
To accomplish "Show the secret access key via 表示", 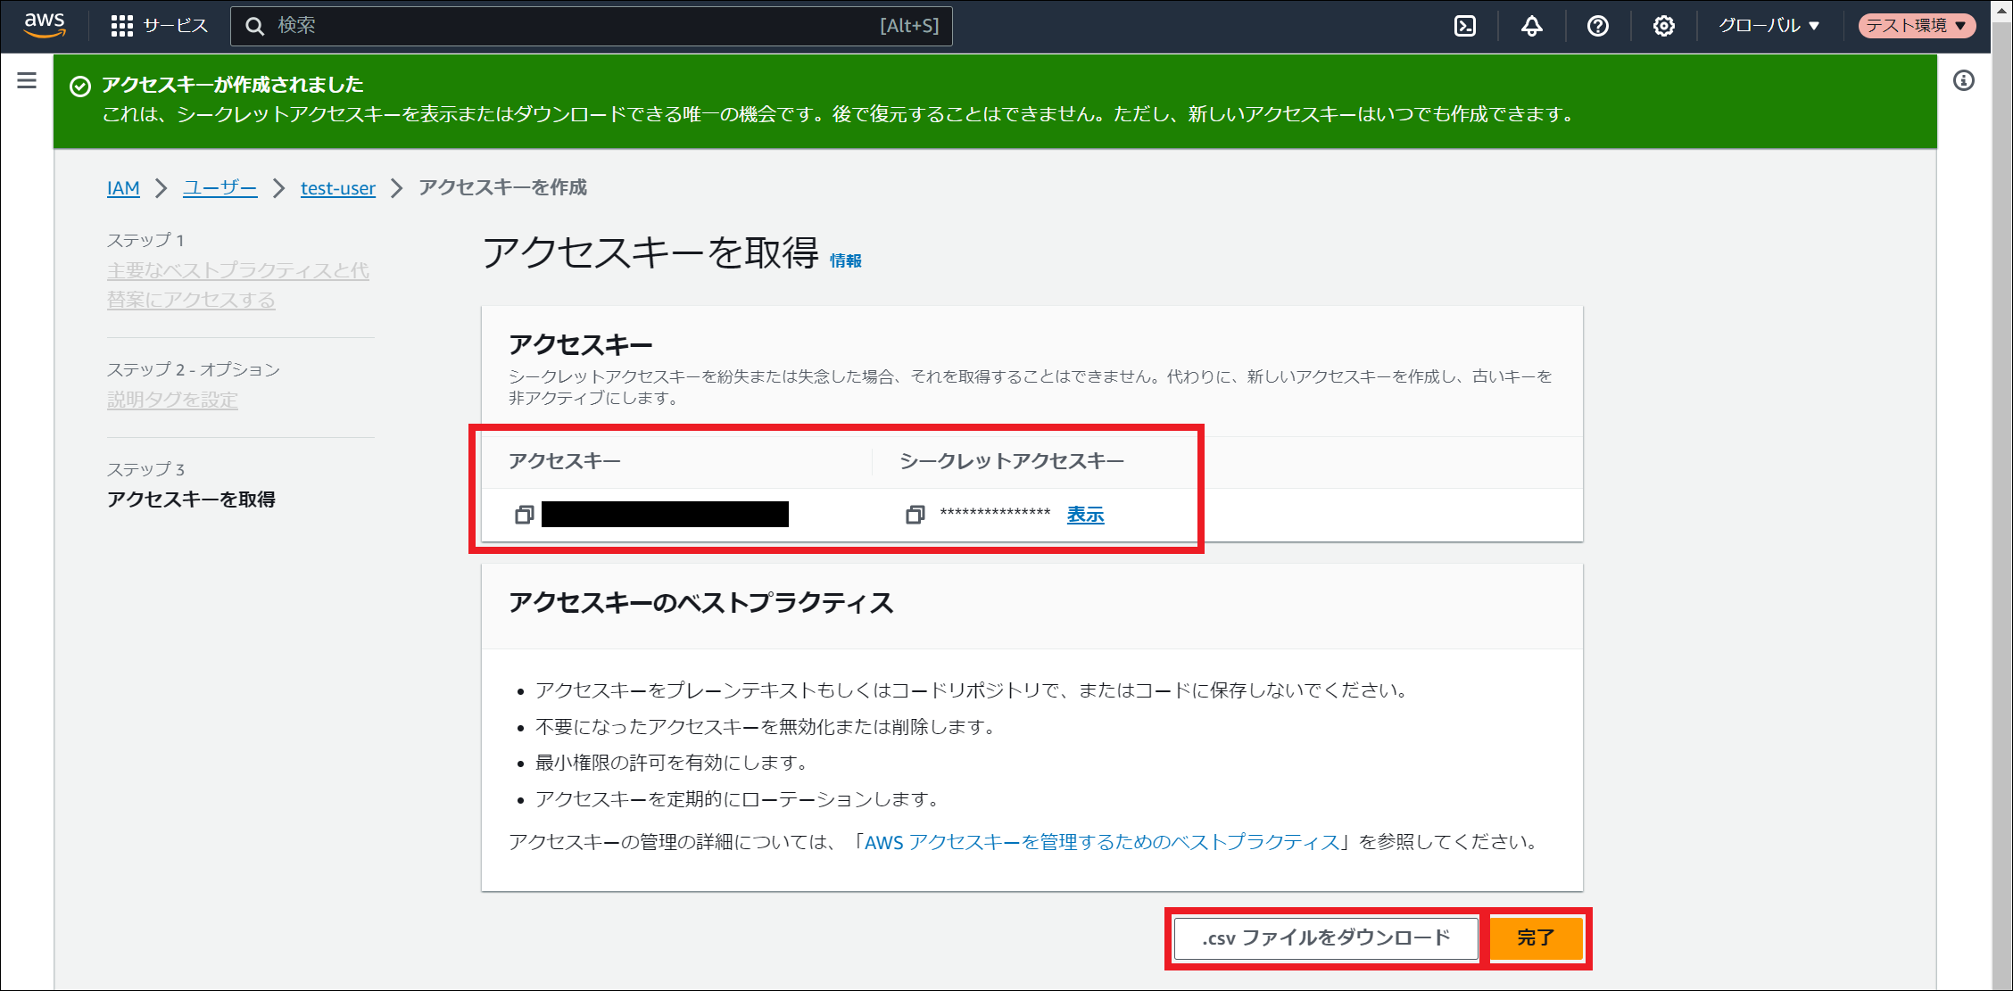I will tap(1085, 515).
